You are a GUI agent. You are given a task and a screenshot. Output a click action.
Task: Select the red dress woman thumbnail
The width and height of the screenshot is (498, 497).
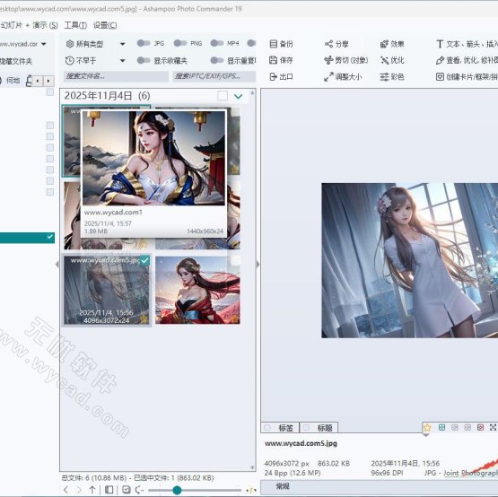click(x=197, y=290)
